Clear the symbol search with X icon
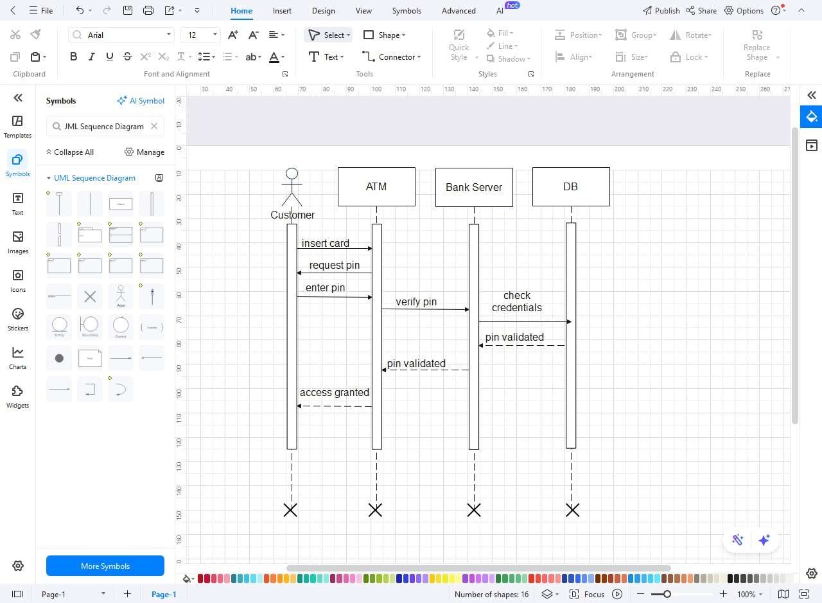822x603 pixels. [154, 126]
